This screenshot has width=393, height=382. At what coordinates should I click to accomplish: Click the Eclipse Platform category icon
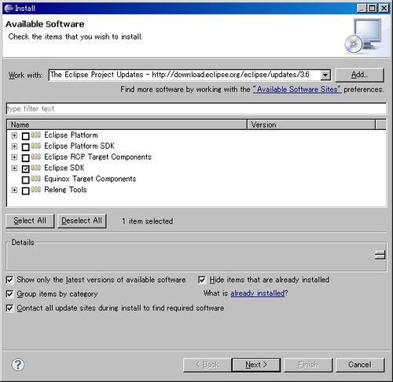tap(36, 135)
